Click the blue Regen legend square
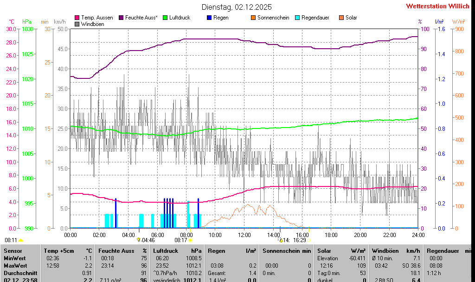Screen dimensions: 475x282 point(209,18)
